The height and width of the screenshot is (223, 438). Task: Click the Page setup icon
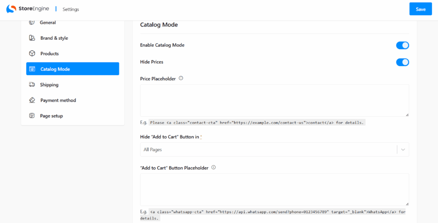pyautogui.click(x=32, y=115)
